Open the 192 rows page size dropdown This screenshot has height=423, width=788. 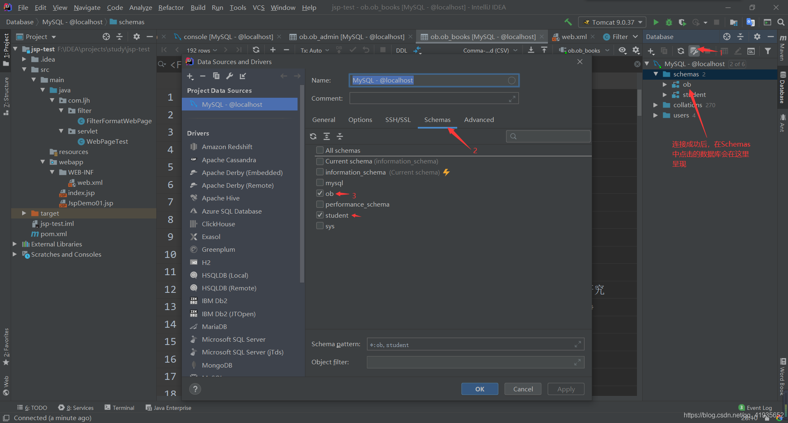coord(202,50)
